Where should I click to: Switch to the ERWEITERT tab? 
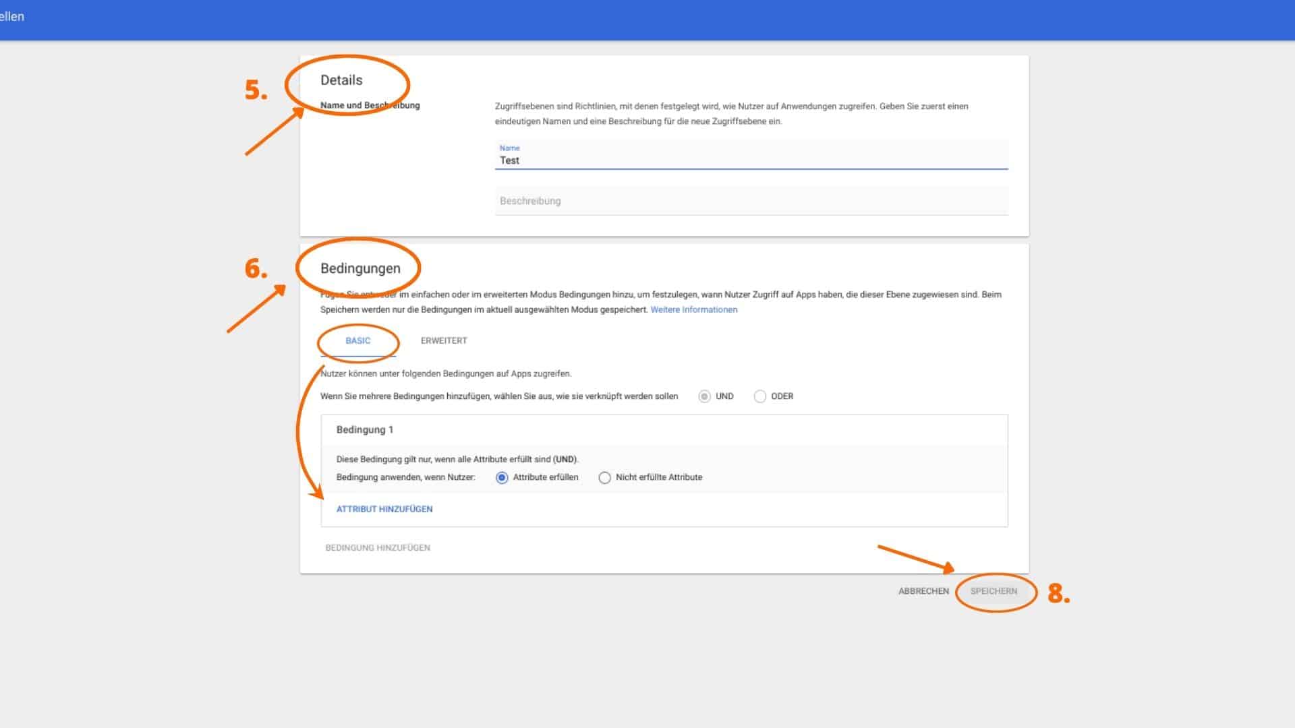444,341
